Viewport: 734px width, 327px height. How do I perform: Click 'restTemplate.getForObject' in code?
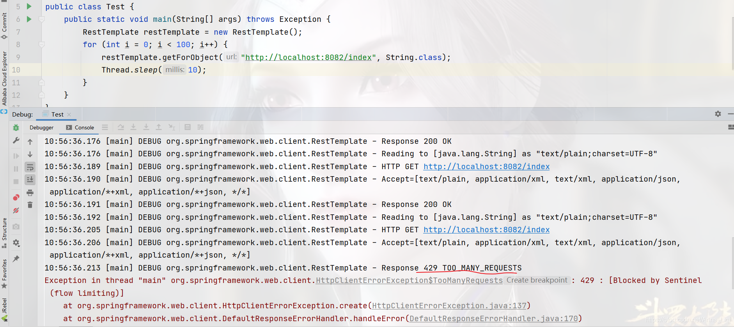click(x=160, y=57)
